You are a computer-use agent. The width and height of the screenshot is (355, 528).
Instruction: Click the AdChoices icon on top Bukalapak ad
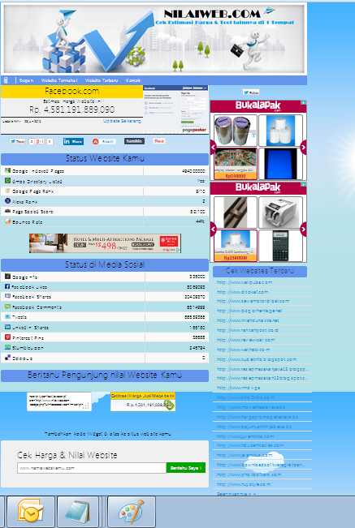304,102
